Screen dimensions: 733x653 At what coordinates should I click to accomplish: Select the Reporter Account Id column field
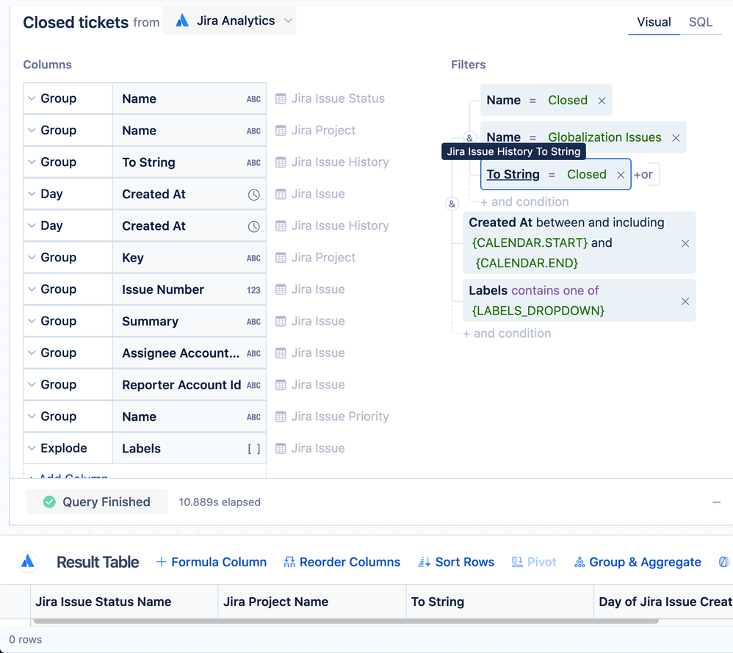click(x=189, y=384)
